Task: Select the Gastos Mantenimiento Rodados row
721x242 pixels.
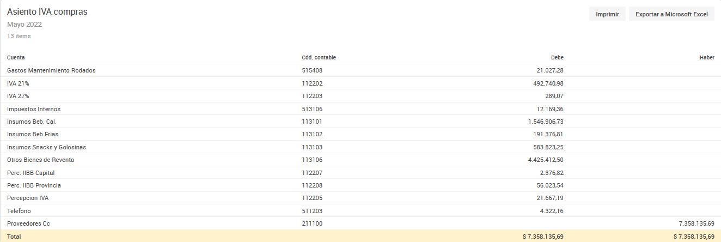Action: (361, 70)
